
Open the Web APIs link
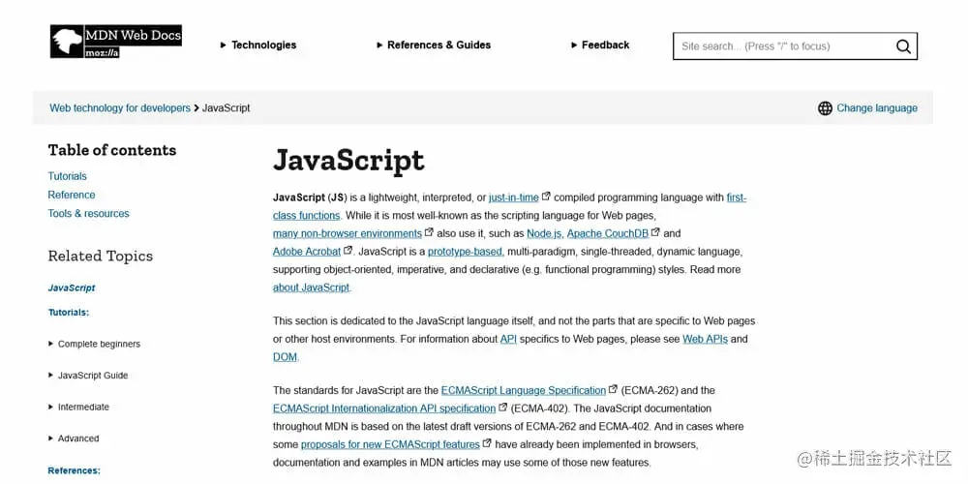[705, 339]
